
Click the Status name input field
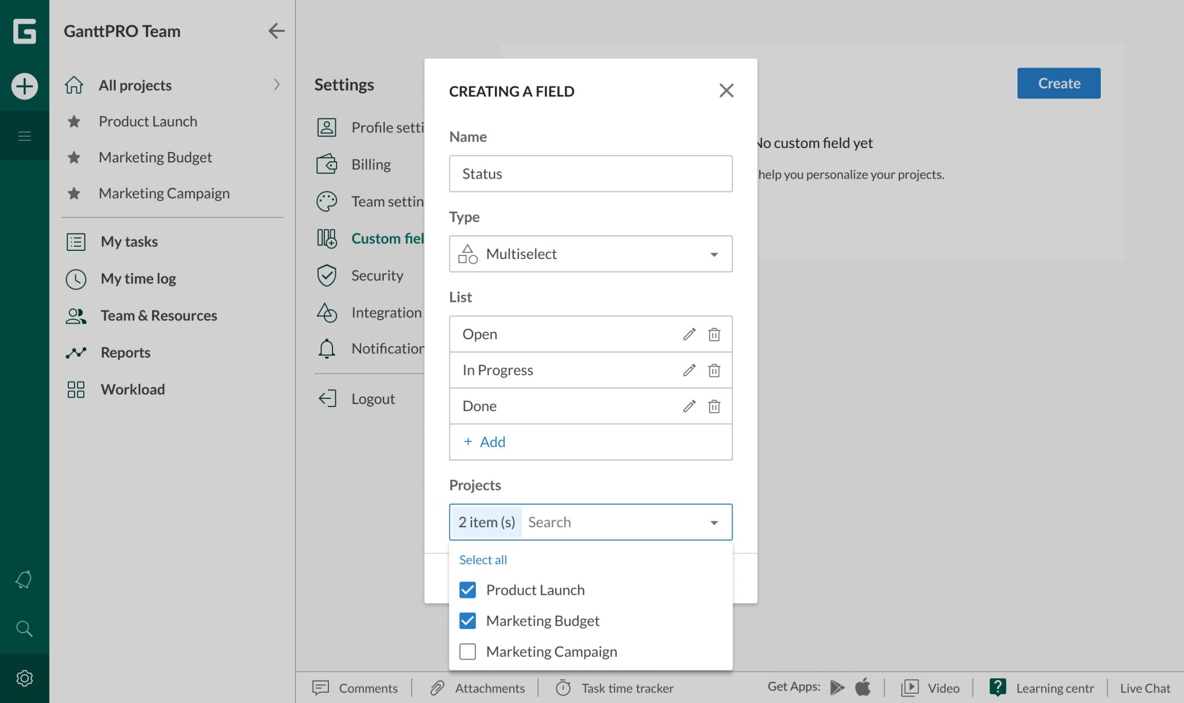coord(590,173)
